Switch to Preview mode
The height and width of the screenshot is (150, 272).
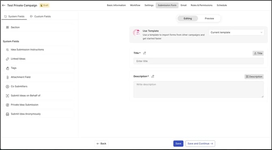pyautogui.click(x=209, y=19)
